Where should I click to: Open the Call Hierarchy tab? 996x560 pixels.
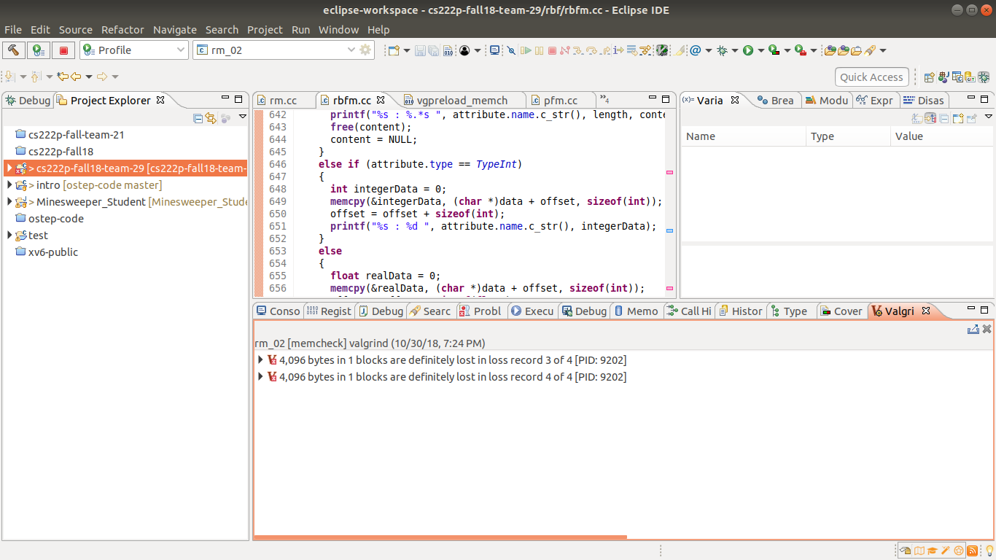pyautogui.click(x=689, y=311)
